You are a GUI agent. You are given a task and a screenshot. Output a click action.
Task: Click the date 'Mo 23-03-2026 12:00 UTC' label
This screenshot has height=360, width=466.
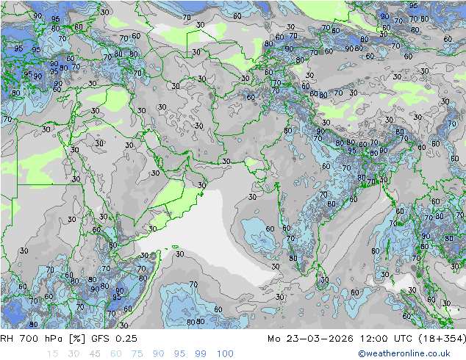pos(340,339)
